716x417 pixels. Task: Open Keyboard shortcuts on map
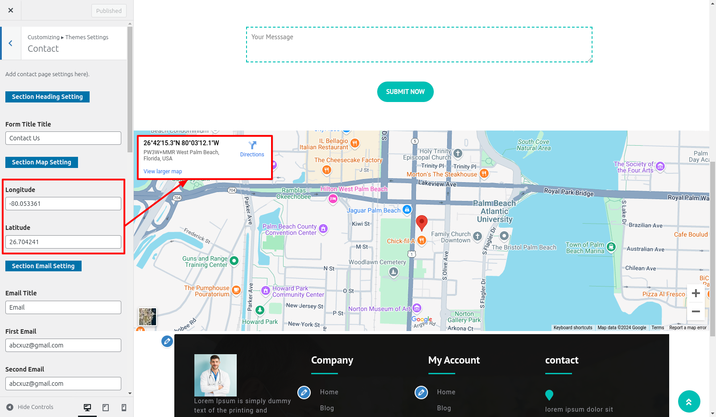pyautogui.click(x=573, y=327)
